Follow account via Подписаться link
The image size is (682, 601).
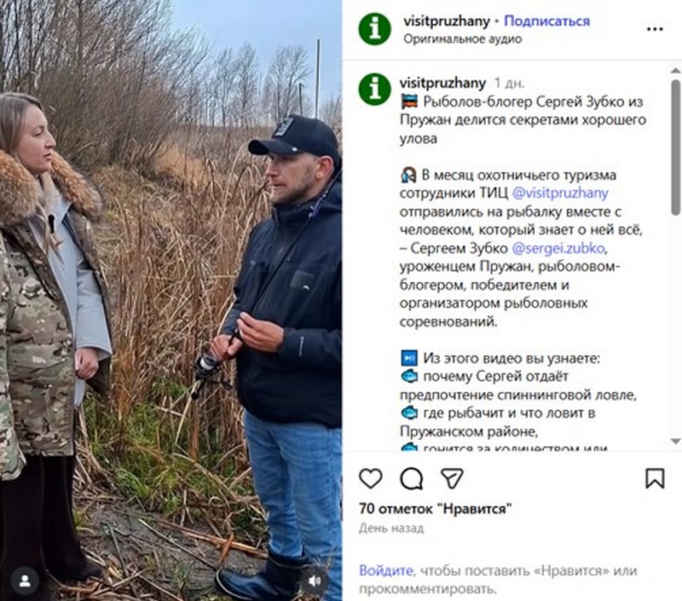pyautogui.click(x=546, y=20)
